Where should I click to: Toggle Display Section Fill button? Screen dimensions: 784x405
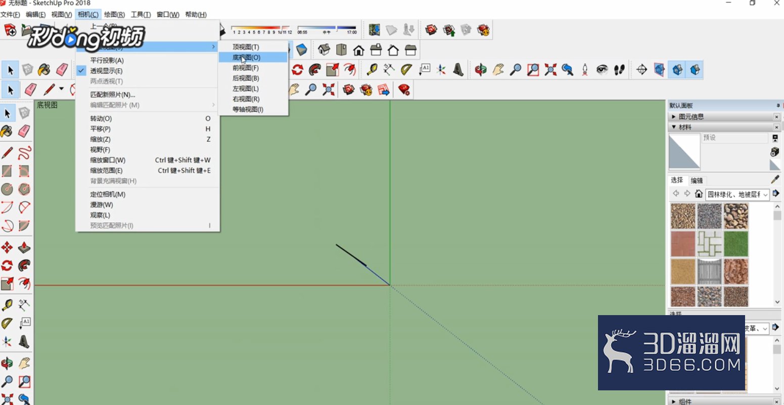click(x=695, y=70)
